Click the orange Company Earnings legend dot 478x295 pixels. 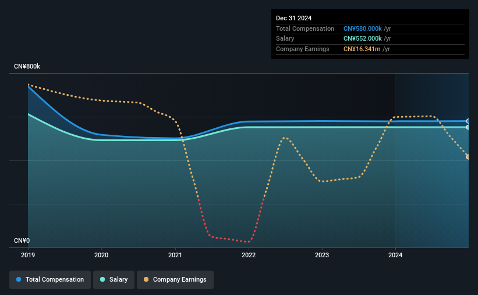[x=146, y=279]
